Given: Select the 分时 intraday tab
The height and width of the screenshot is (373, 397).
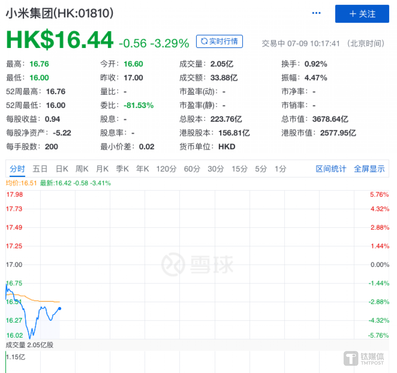Looking at the screenshot, I should coord(17,169).
